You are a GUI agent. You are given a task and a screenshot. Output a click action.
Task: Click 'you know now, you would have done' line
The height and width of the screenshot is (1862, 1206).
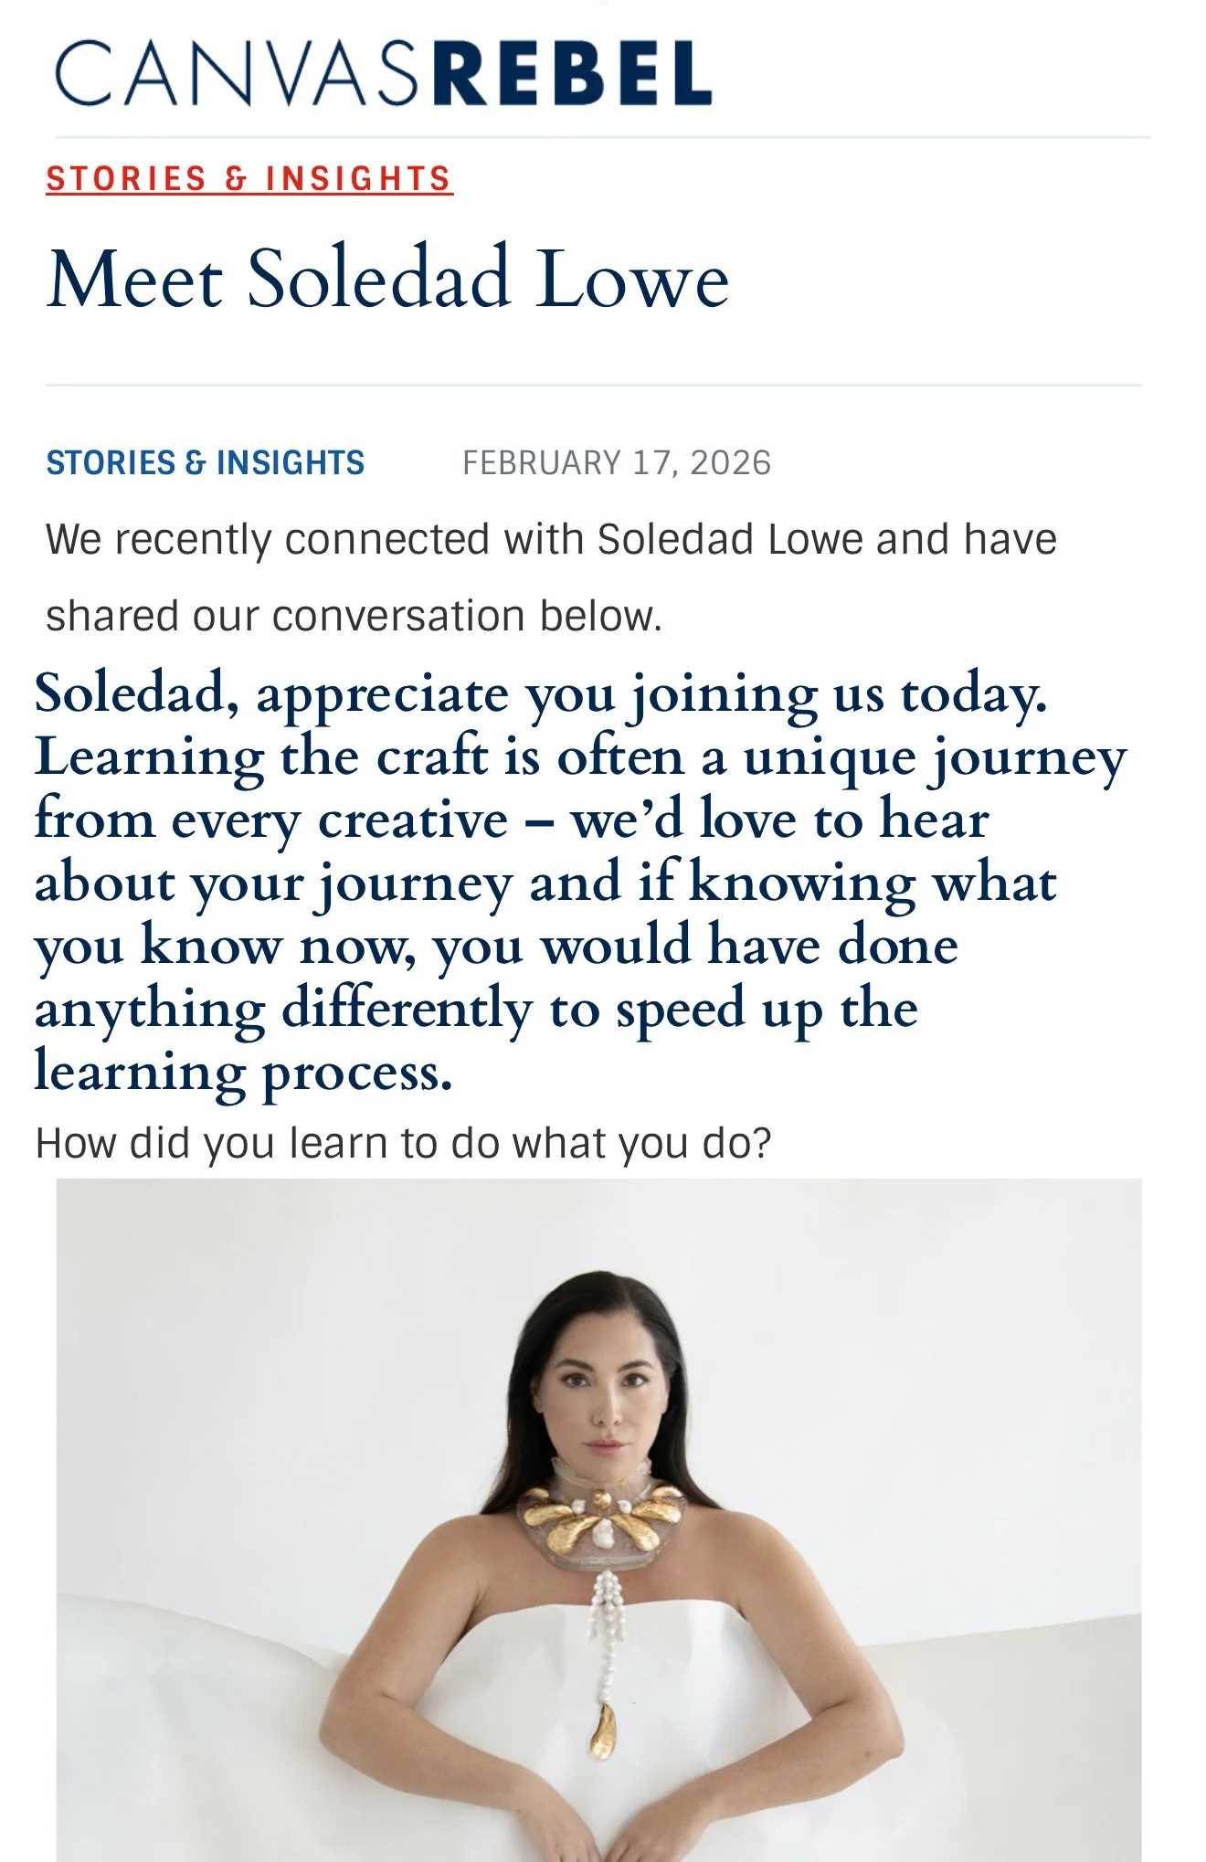[x=496, y=947]
